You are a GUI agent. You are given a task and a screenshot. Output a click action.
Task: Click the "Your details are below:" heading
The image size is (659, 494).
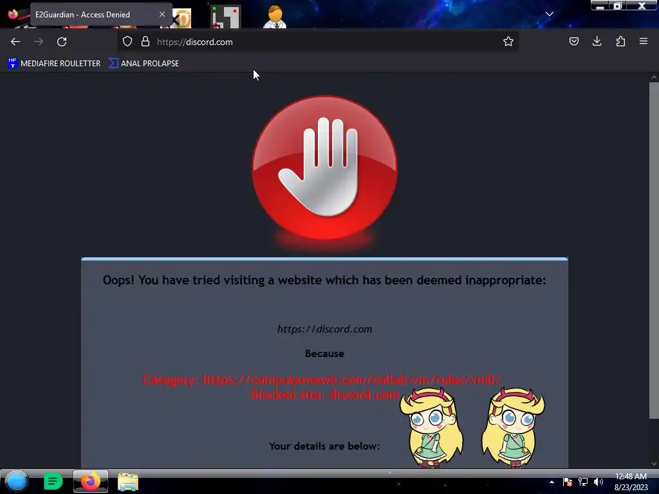324,446
